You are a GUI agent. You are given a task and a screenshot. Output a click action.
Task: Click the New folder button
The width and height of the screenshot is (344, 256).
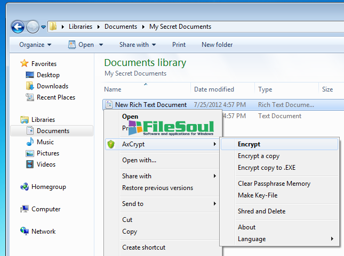point(217,45)
